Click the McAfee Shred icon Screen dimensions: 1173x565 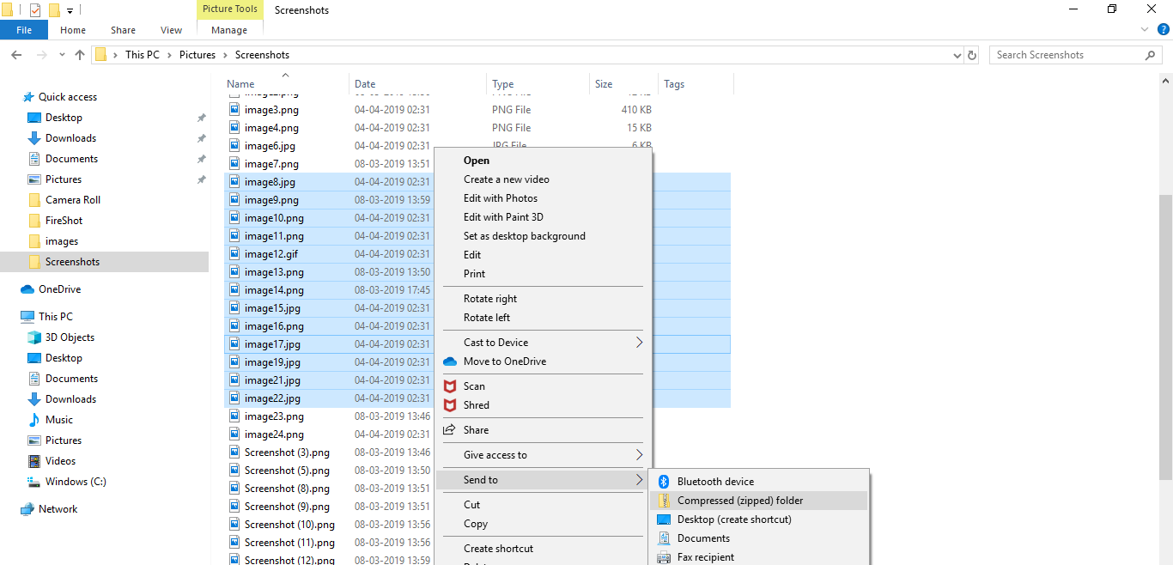coord(449,405)
